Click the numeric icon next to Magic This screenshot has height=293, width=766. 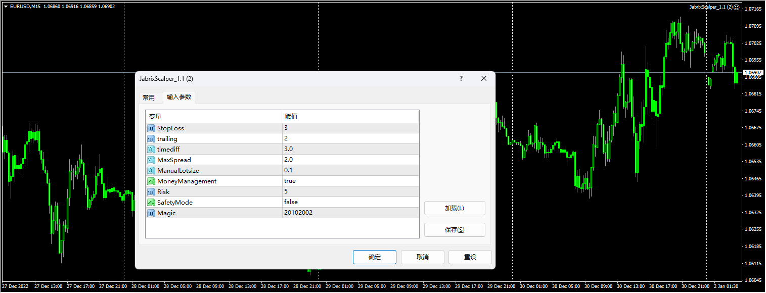151,213
